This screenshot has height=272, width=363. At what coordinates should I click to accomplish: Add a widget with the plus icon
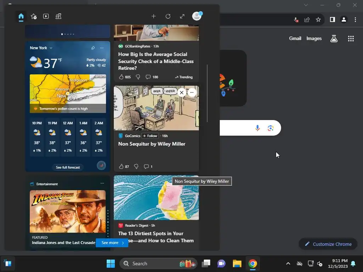[153, 16]
